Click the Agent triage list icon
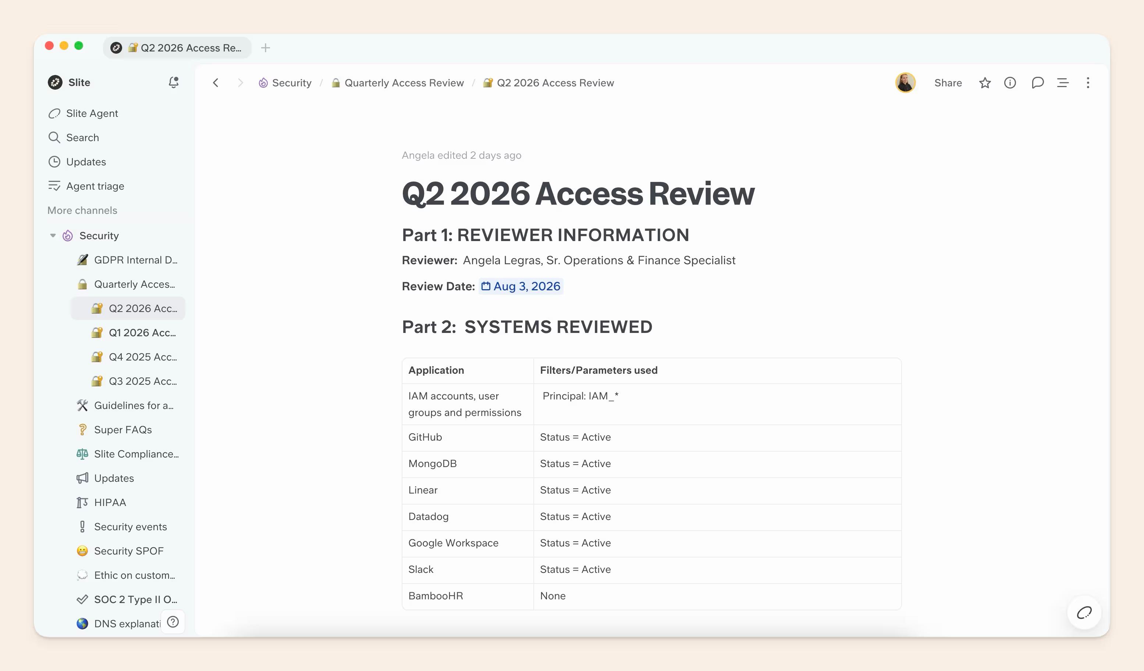 click(x=54, y=186)
